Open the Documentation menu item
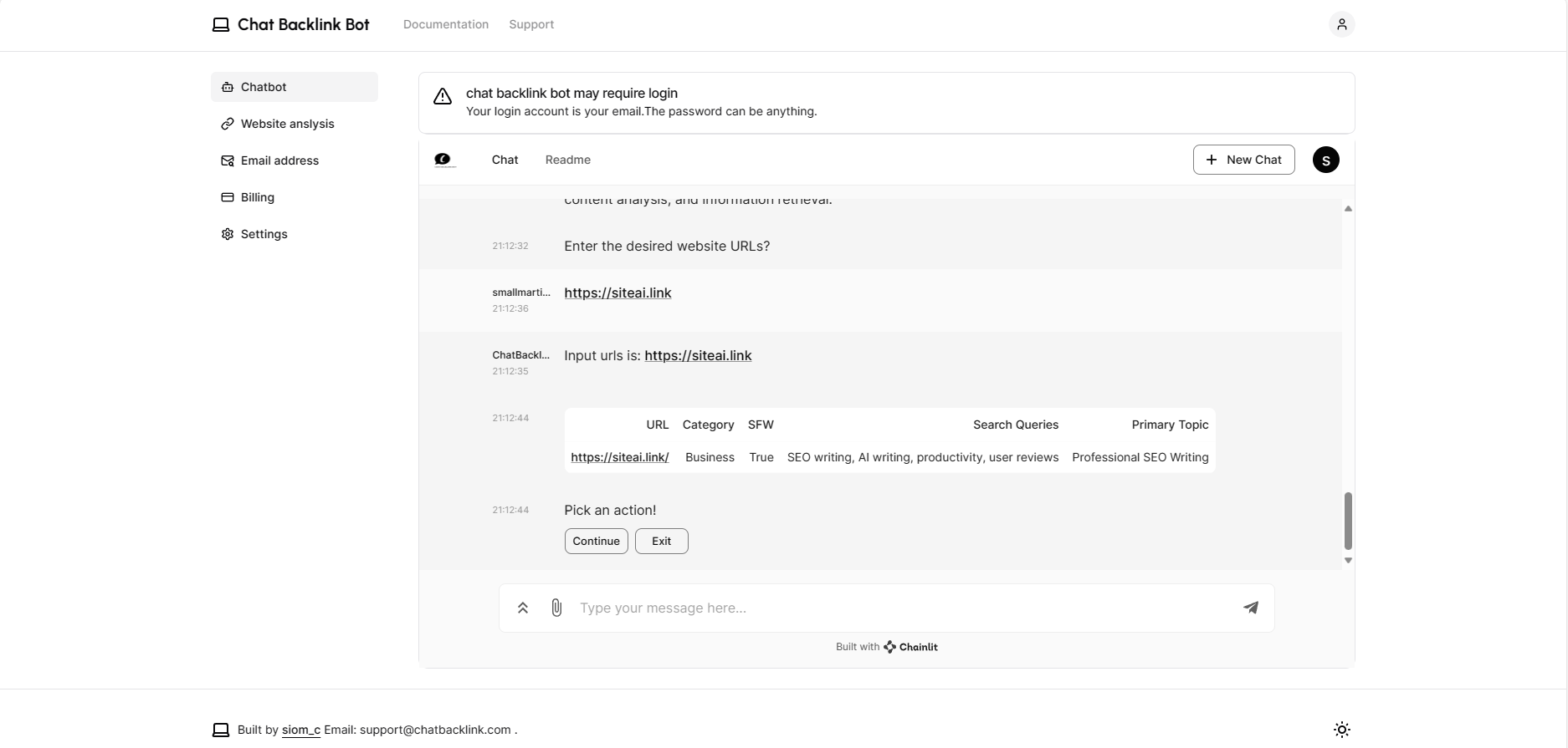Screen dimensions: 1568x748 [x=446, y=24]
